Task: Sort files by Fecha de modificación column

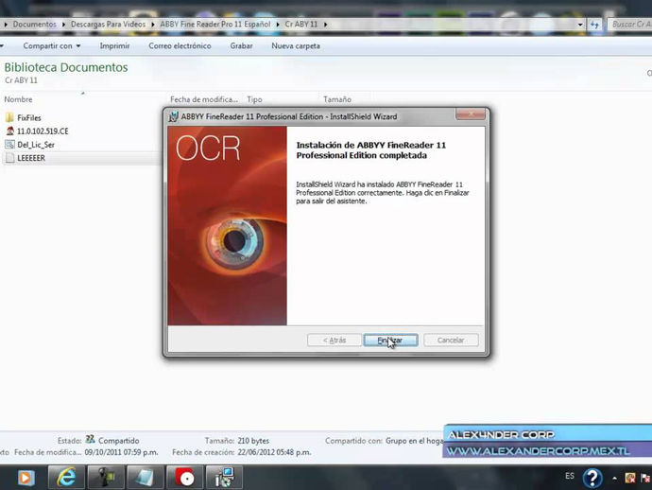Action: tap(204, 99)
